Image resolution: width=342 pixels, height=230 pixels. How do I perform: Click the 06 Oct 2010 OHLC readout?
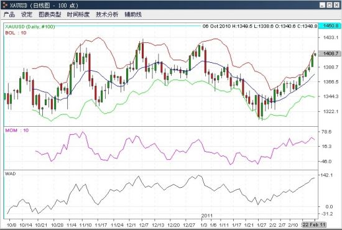tap(260, 26)
